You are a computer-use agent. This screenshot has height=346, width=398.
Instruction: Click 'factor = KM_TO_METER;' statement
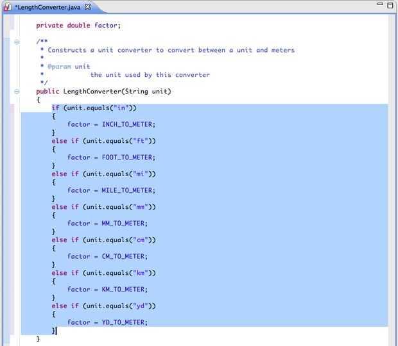click(107, 289)
